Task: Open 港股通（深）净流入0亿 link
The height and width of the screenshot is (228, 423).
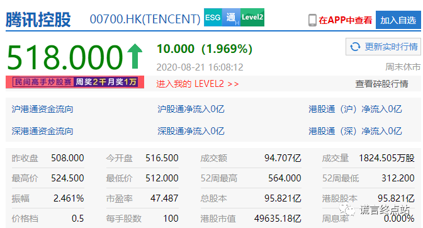Action: (x=355, y=131)
